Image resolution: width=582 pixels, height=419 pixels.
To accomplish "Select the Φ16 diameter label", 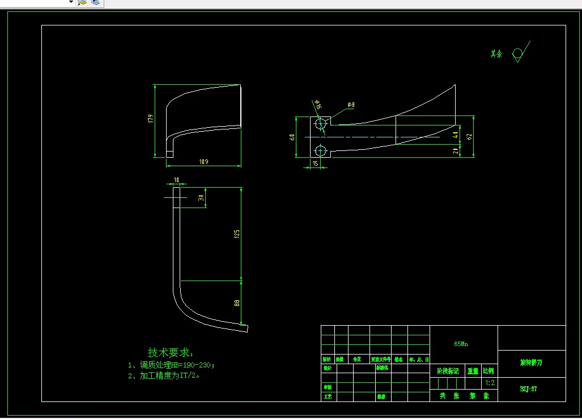I will tap(318, 105).
